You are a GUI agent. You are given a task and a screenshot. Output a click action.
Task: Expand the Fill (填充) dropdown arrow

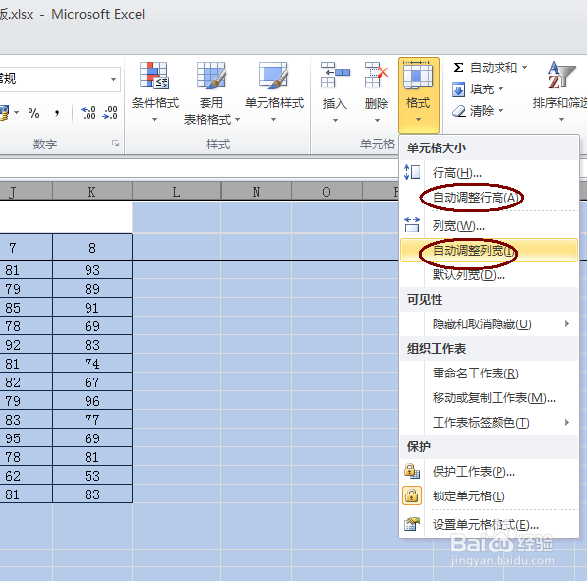(x=500, y=89)
